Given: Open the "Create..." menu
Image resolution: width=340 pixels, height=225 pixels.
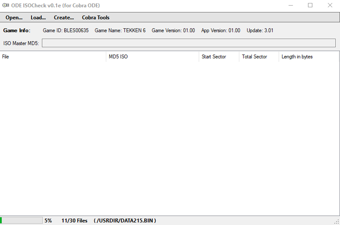Looking at the screenshot, I should click(x=64, y=18).
